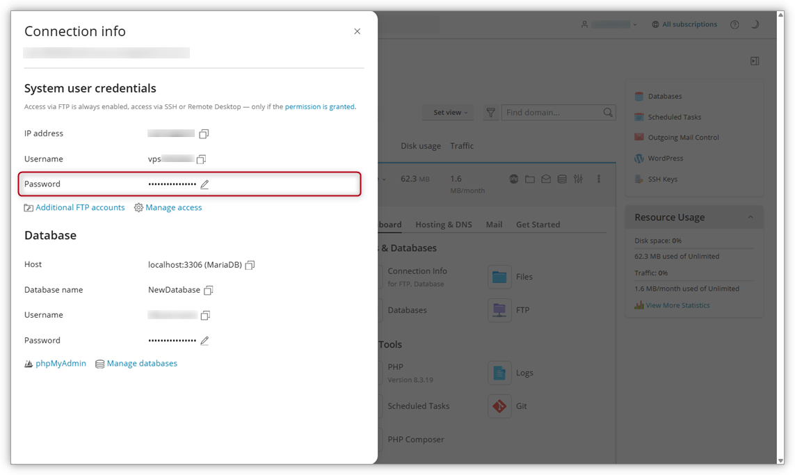Open the mail envelope icon in the domain row
The image size is (795, 475).
point(545,179)
